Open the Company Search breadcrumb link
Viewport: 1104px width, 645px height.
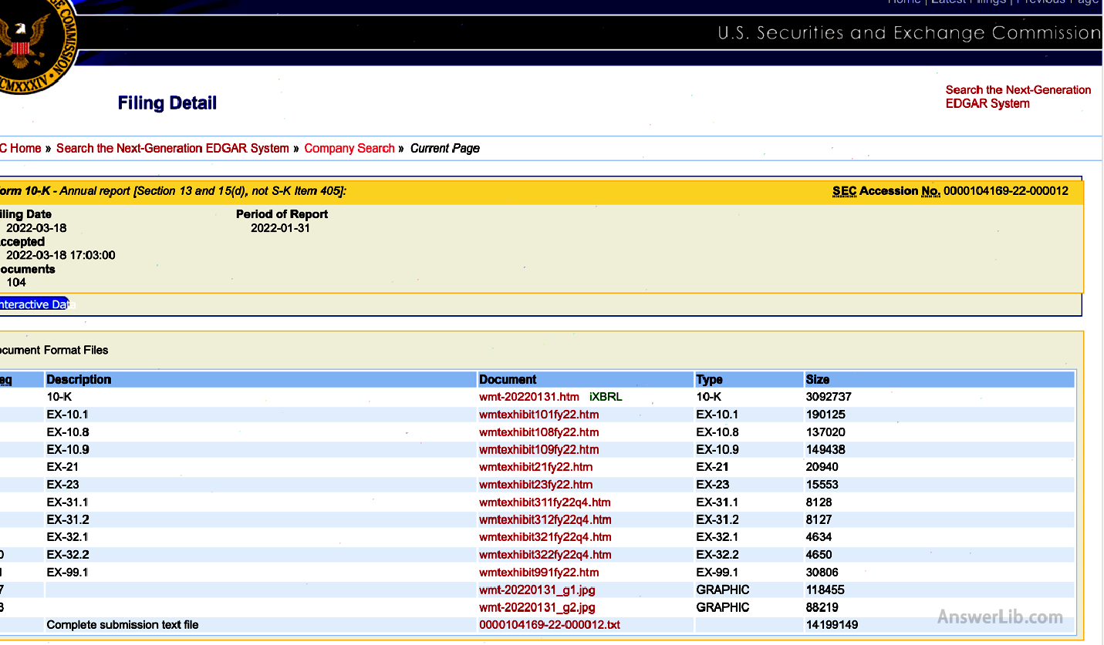[349, 148]
